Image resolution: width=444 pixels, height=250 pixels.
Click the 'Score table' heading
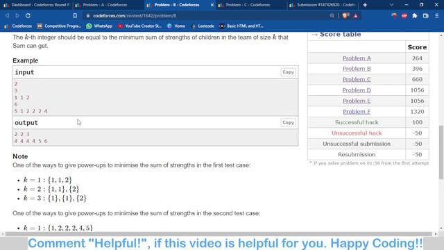[340, 34]
